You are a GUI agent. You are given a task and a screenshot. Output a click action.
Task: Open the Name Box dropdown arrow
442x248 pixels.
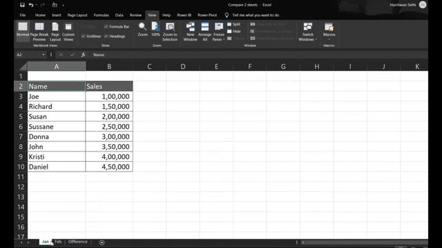[44, 55]
